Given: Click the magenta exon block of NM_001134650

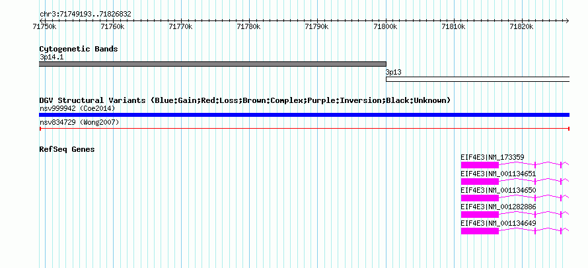Looking at the screenshot, I should (480, 198).
